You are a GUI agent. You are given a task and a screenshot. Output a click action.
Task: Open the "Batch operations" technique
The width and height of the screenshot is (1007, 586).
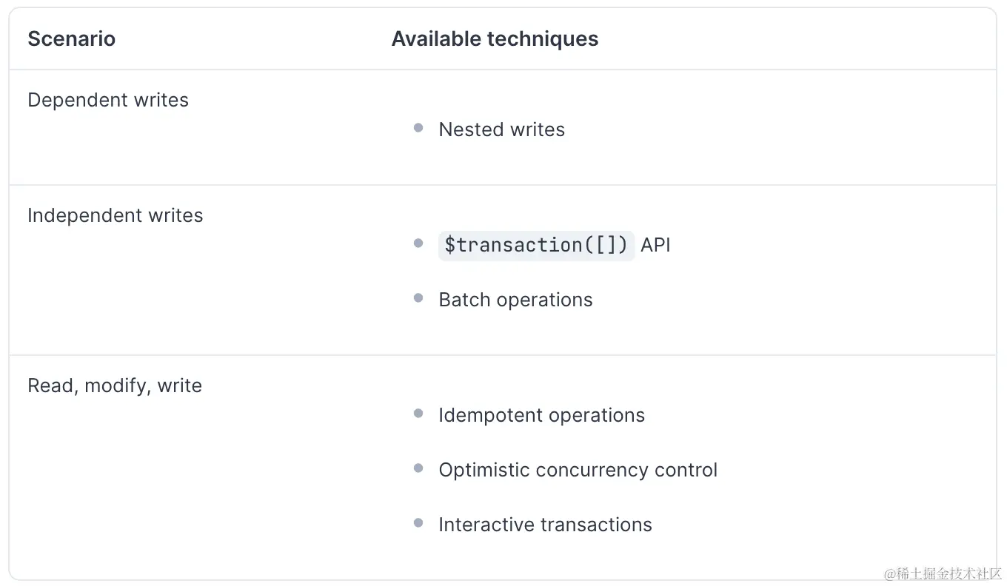pyautogui.click(x=515, y=300)
